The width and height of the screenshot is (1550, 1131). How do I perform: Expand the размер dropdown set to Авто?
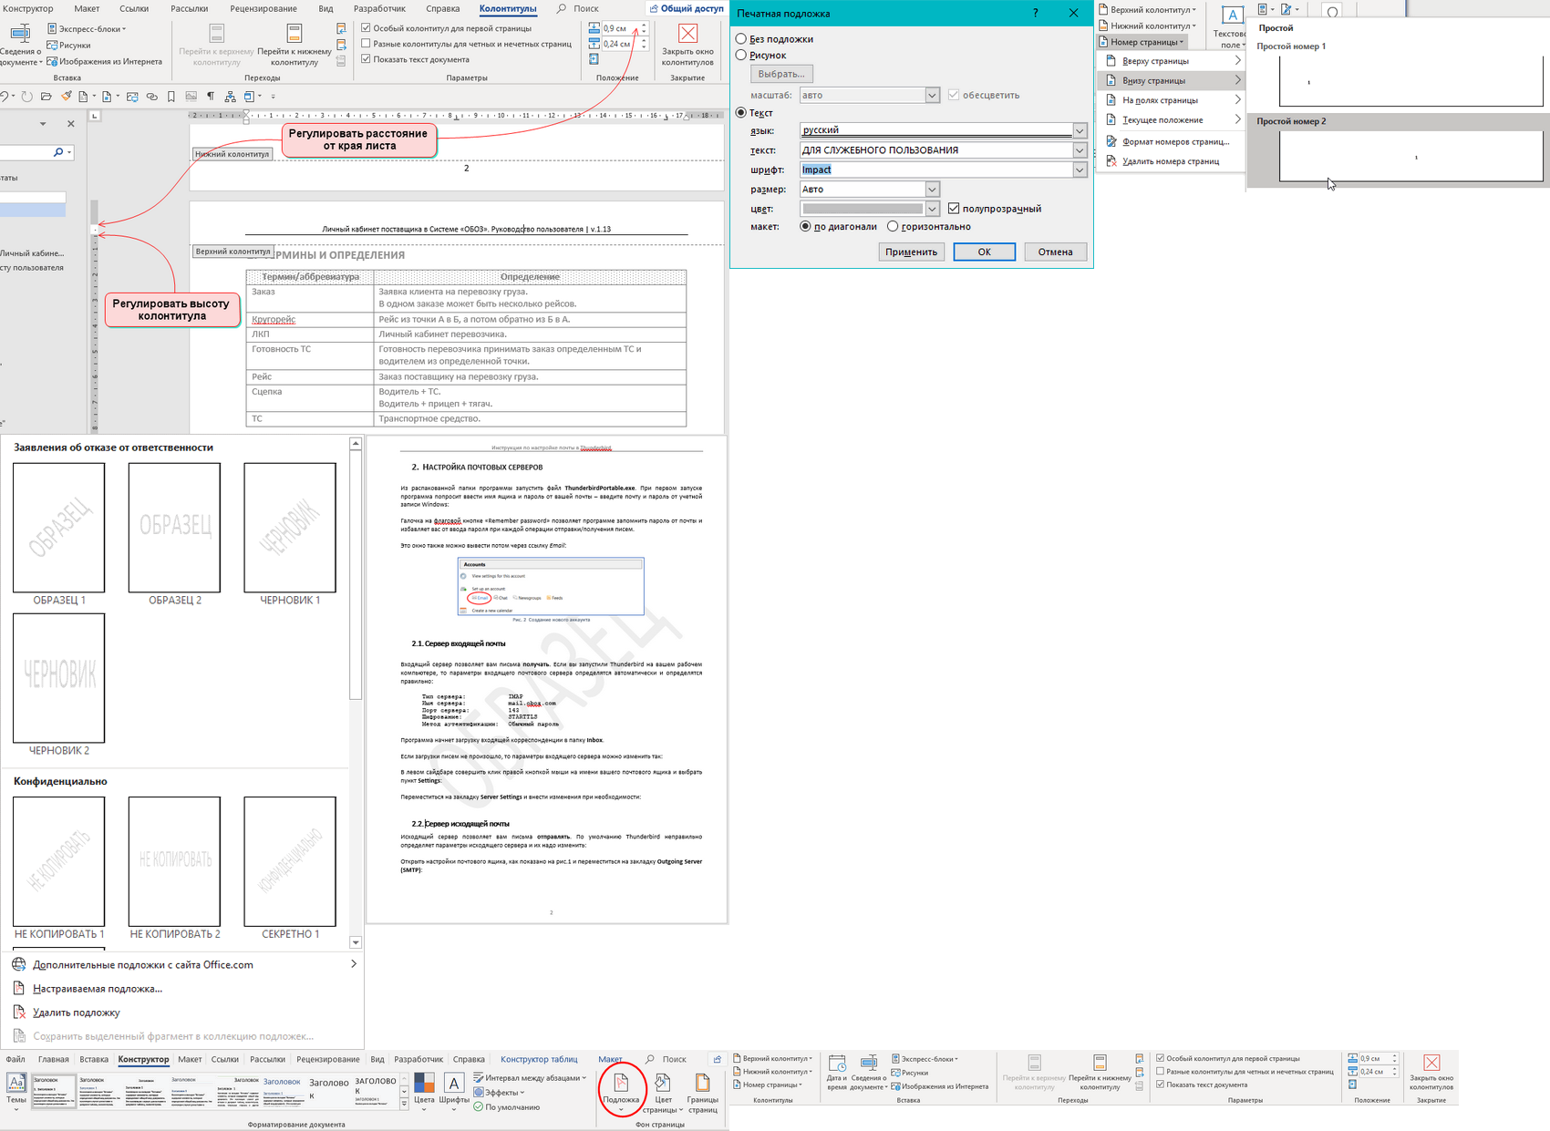(x=932, y=190)
